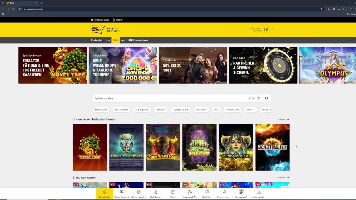Select the Book of... filter chip
The height and width of the screenshot is (200, 356).
tap(250, 110)
